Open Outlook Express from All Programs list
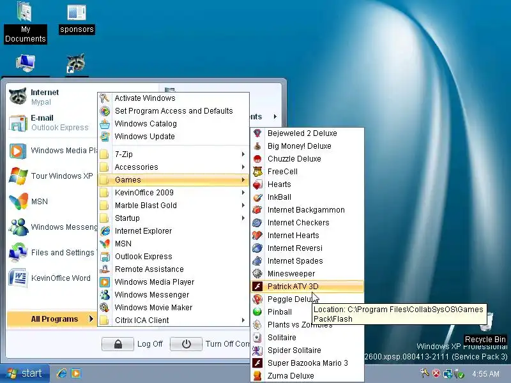 click(173, 257)
